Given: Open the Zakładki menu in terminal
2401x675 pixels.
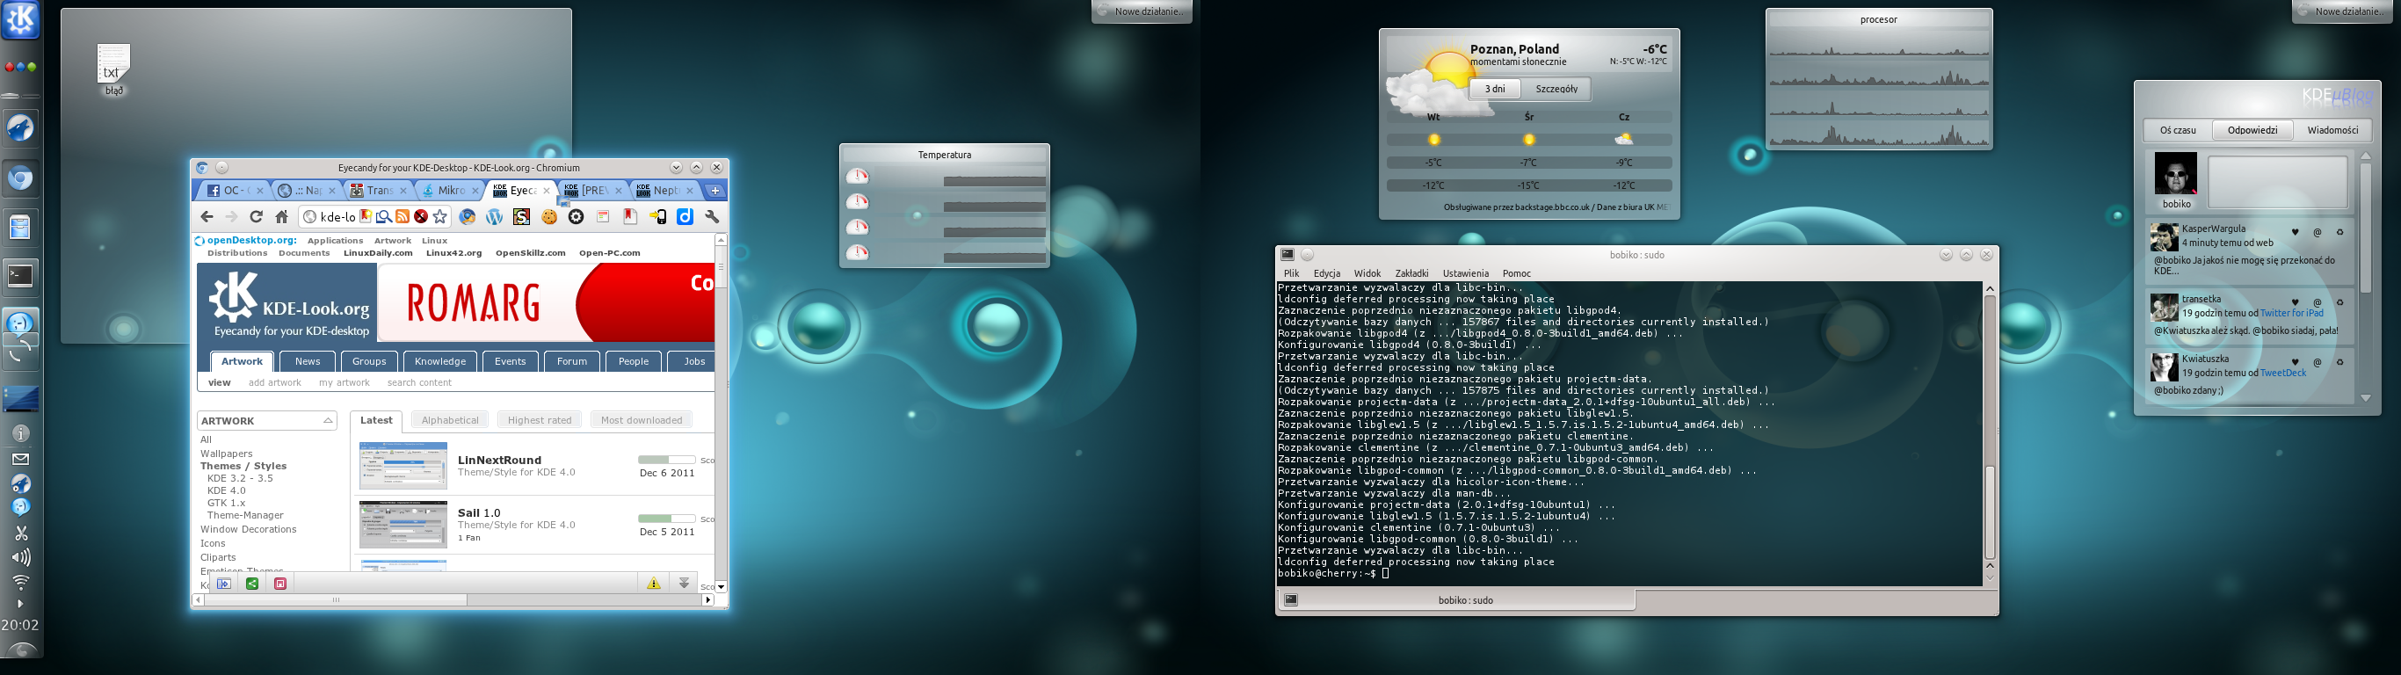Looking at the screenshot, I should coord(1411,273).
